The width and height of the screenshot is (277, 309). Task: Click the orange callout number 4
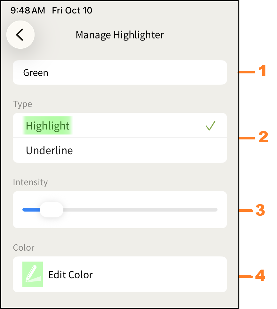(260, 276)
